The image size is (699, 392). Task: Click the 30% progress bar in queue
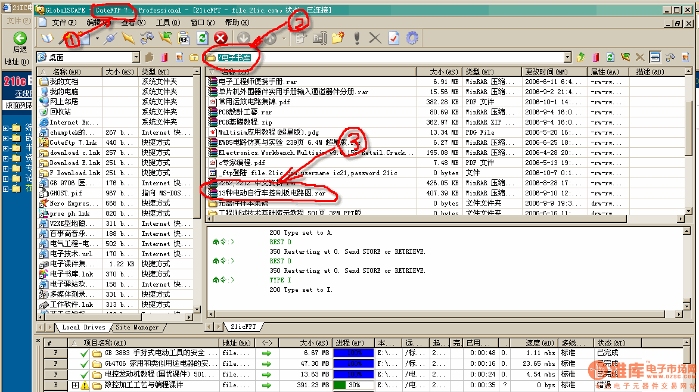[353, 385]
